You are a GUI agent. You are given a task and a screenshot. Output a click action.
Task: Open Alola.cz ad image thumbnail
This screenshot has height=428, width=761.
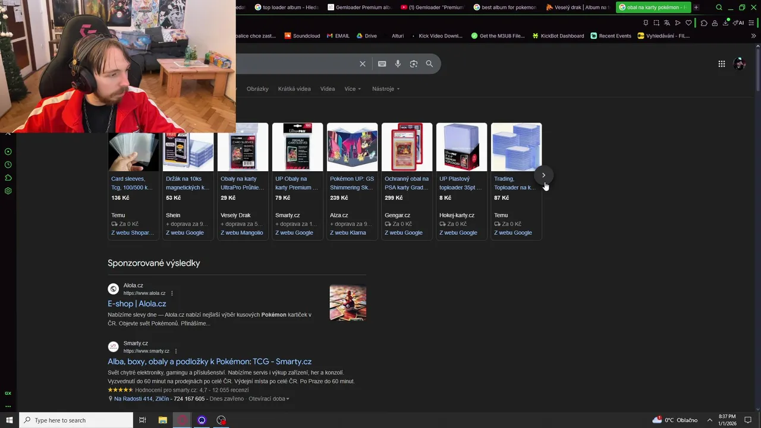point(348,303)
